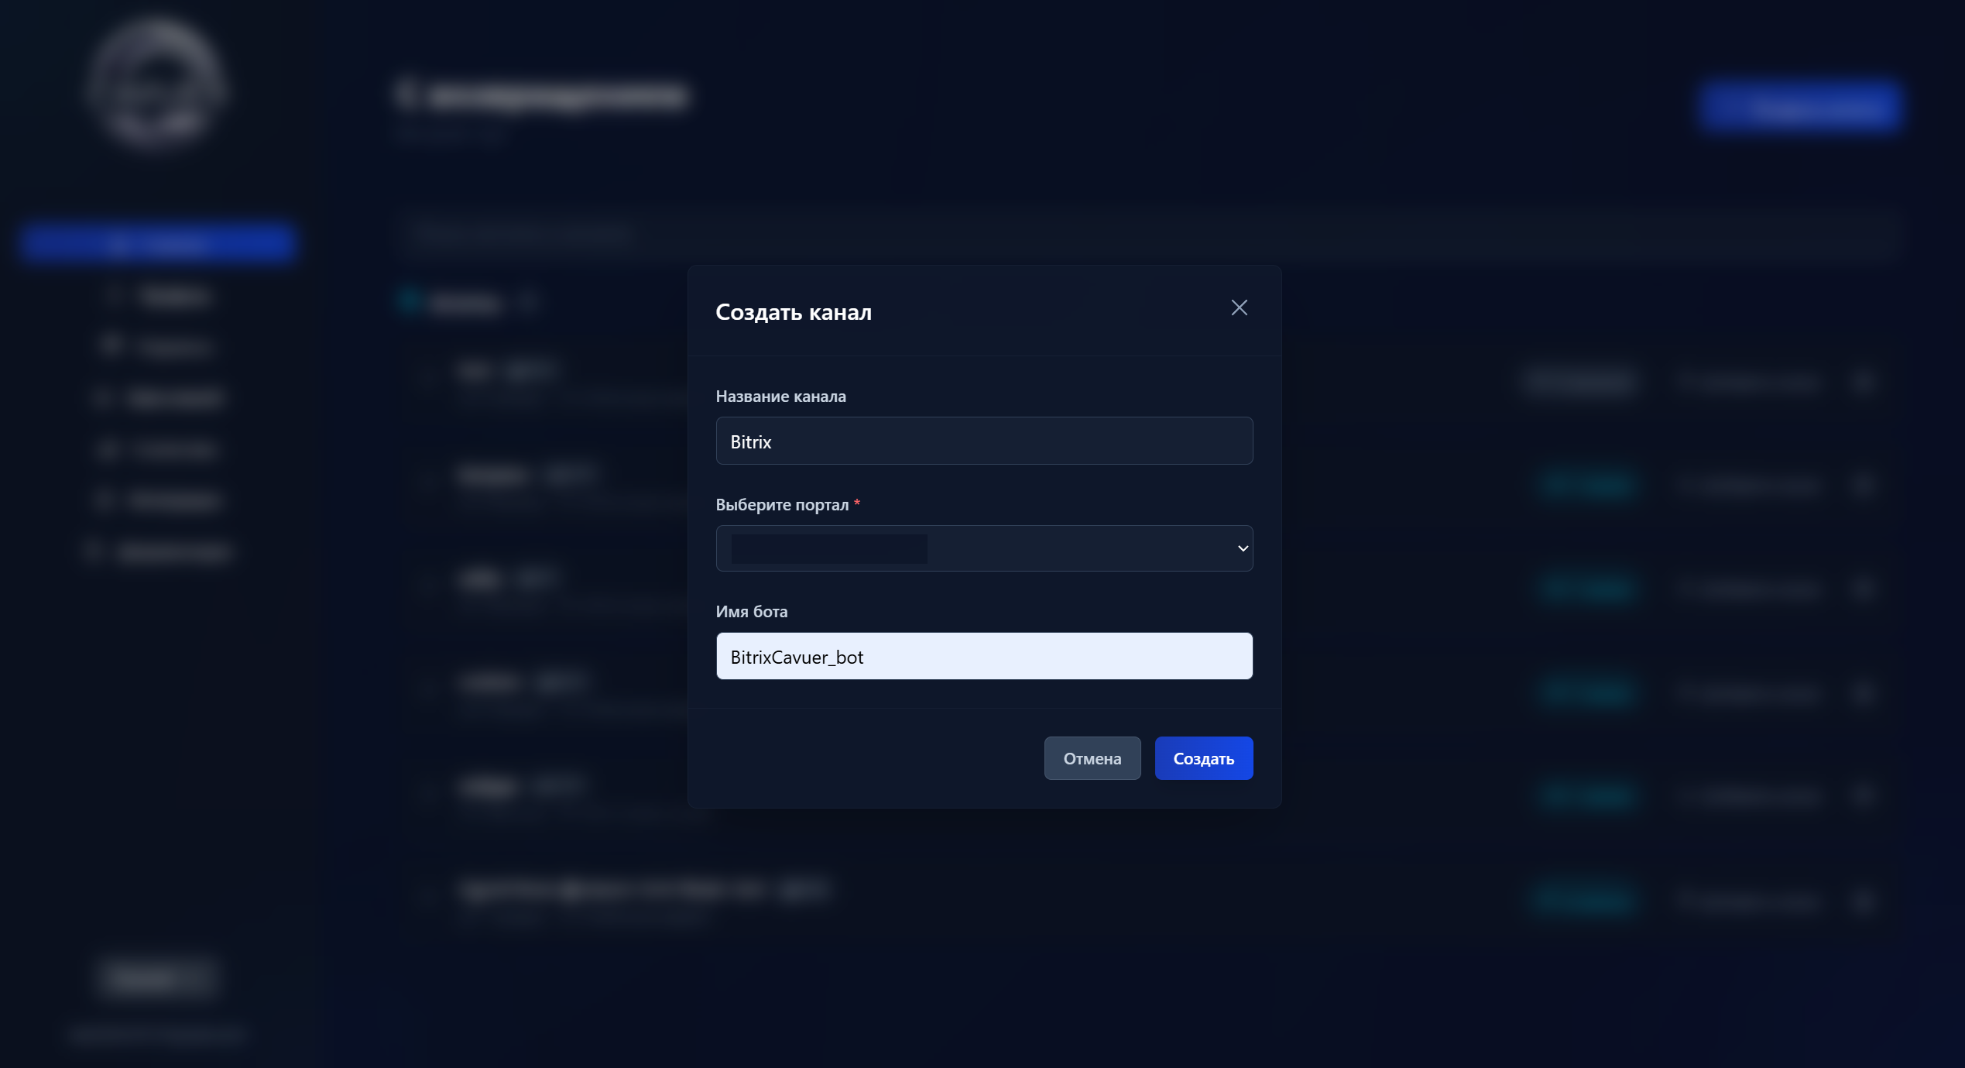1965x1068 pixels.
Task: Close the Создать канал dialog with X
Action: 1239,308
